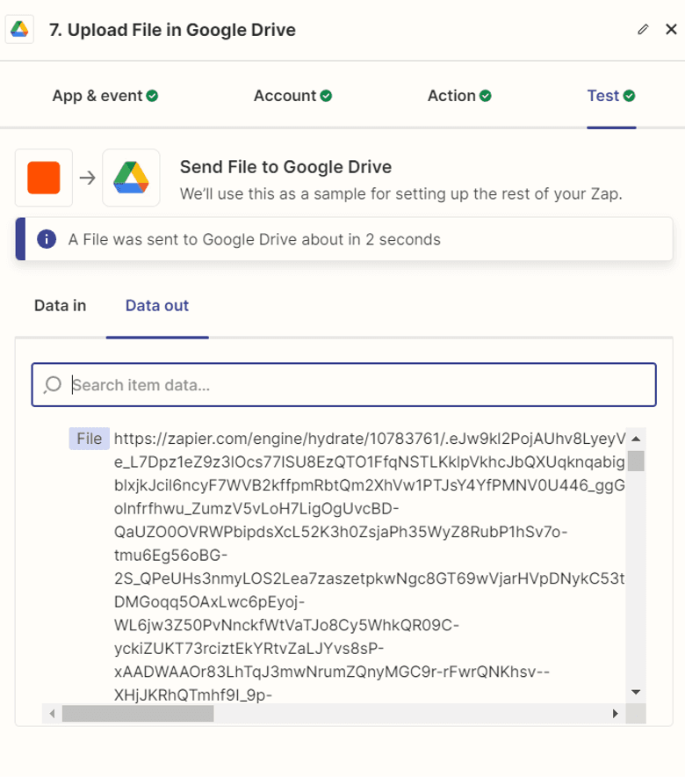Viewport: 685px width, 778px height.
Task: Select the Data out tab
Action: coord(157,306)
